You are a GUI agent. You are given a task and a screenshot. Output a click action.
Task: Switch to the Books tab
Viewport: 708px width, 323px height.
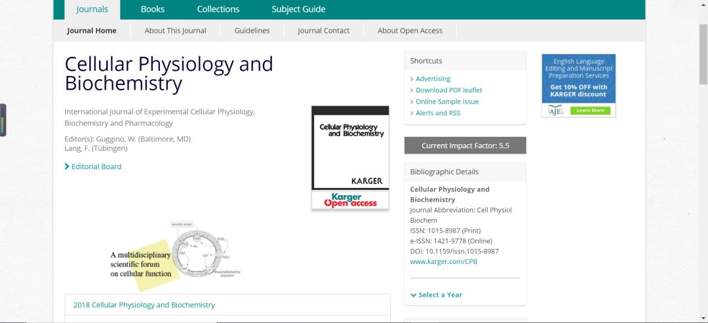(x=153, y=9)
